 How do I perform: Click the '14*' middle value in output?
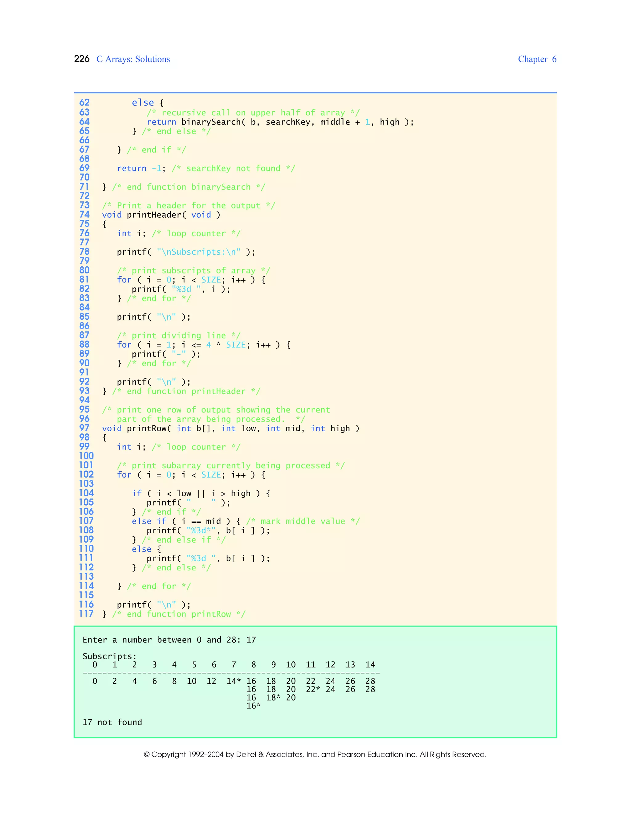pyautogui.click(x=234, y=681)
